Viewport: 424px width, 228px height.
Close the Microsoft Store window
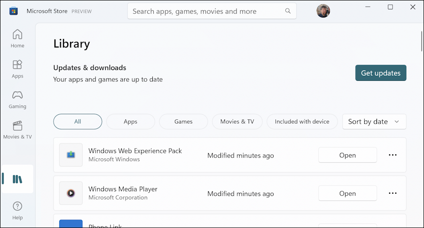(x=413, y=7)
